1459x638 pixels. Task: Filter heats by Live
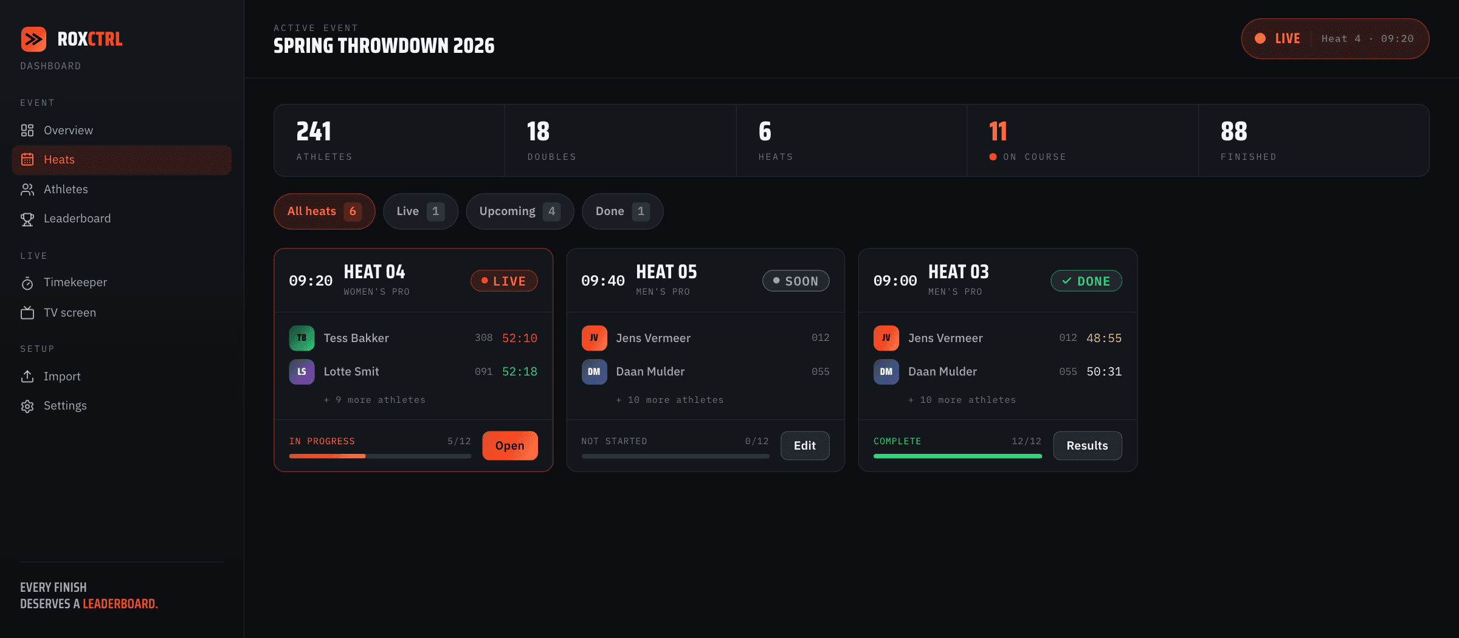(421, 211)
